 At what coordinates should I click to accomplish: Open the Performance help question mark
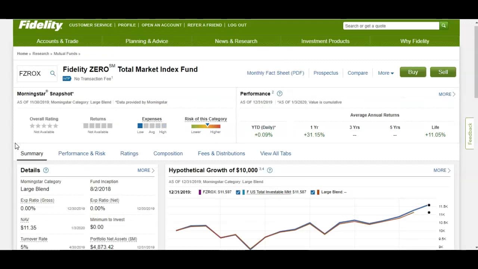click(x=279, y=94)
